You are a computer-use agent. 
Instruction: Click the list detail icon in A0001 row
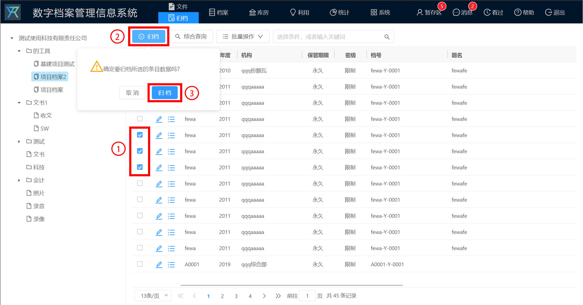coord(172,265)
